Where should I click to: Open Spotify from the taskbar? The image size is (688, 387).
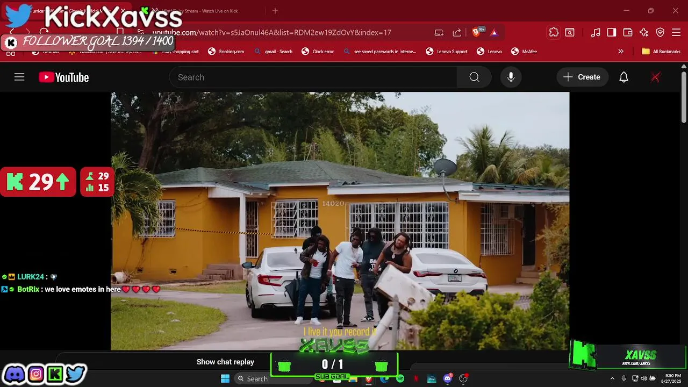pos(400,379)
